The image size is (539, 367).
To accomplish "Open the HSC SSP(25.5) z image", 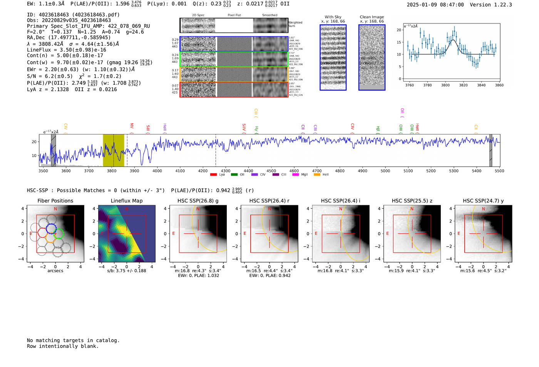I will [412, 233].
